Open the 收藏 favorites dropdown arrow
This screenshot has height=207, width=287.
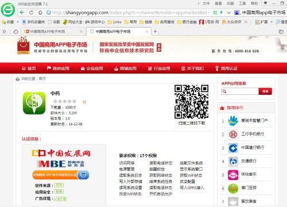pyautogui.click(x=18, y=22)
